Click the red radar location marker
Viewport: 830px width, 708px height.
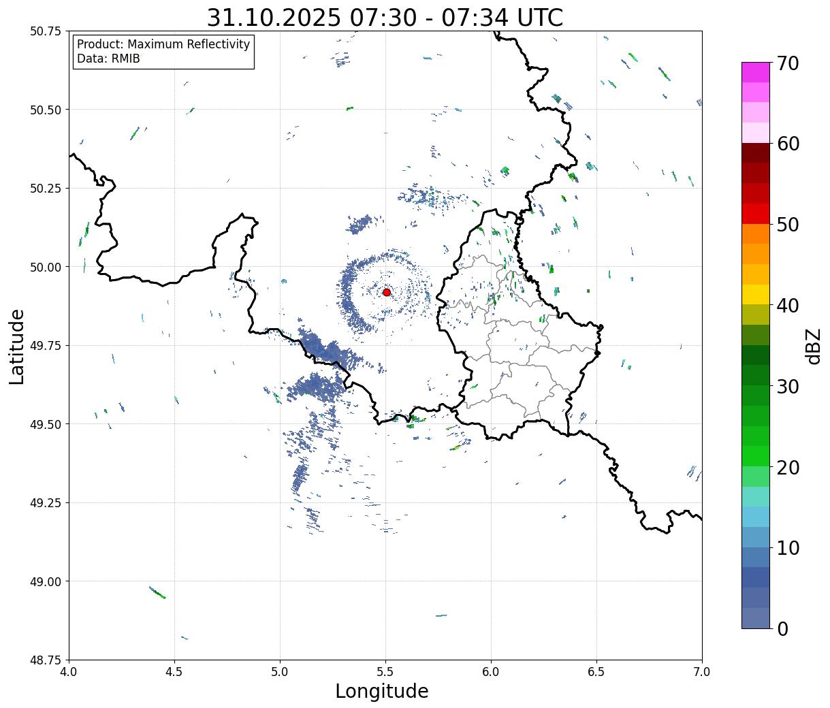pos(387,292)
